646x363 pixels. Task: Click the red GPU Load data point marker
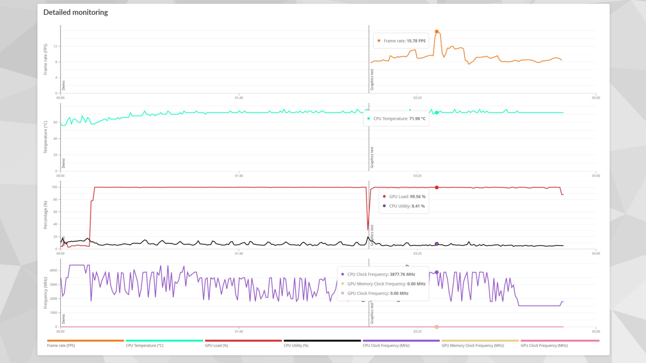[437, 187]
